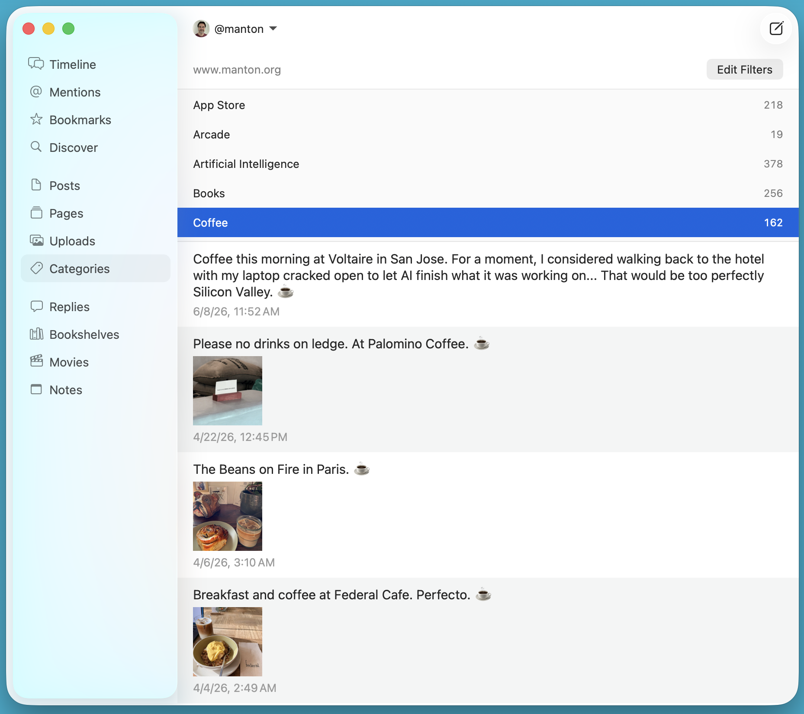The height and width of the screenshot is (714, 804).
Task: Open the Posts list
Action: tap(64, 185)
